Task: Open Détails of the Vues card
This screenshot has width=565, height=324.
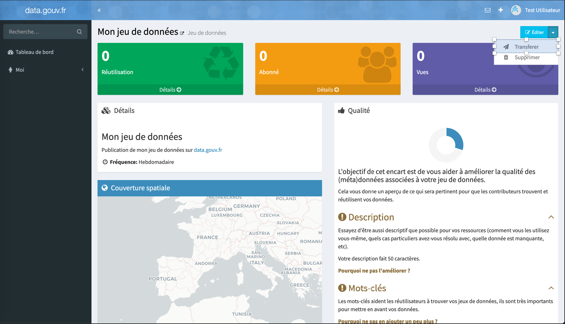Action: [485, 90]
